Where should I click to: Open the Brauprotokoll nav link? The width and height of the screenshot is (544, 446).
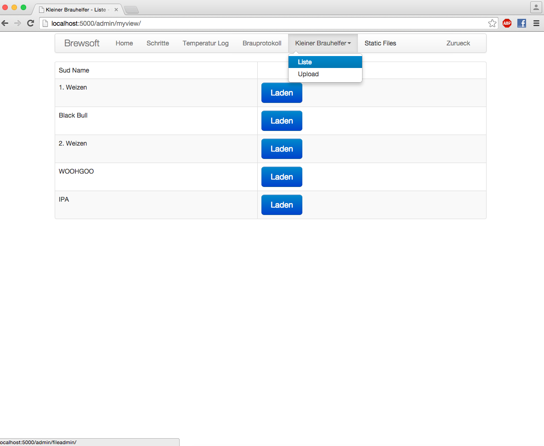click(262, 43)
